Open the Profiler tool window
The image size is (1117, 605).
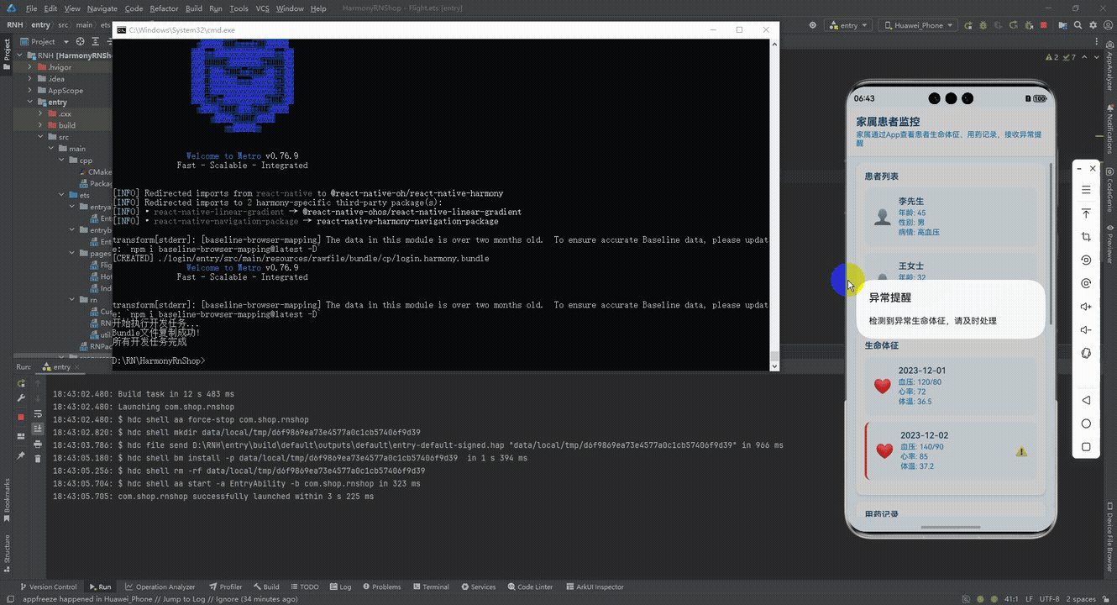[x=225, y=587]
